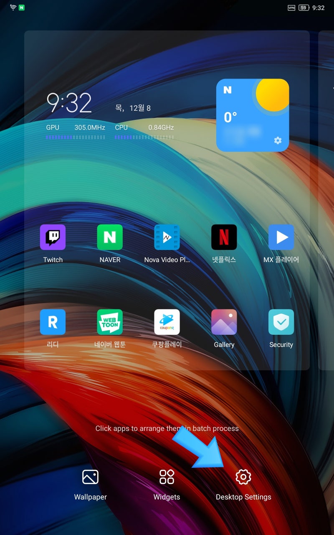This screenshot has width=334, height=535.
Task: Tap the Wallpaper option
Action: (x=90, y=485)
